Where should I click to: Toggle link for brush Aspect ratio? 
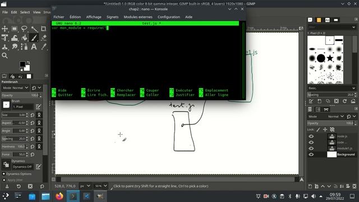point(39,123)
